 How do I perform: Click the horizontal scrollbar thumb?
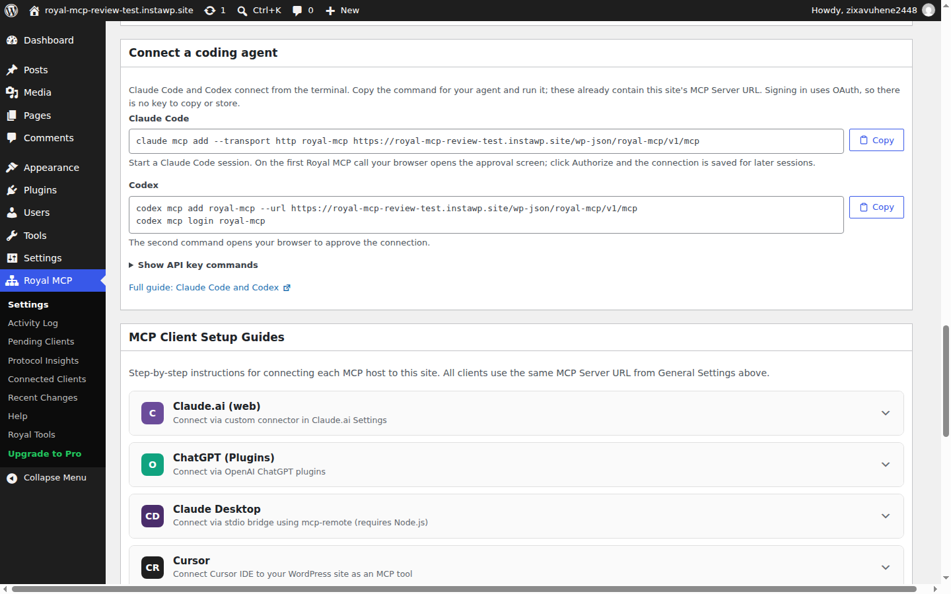tap(464, 589)
